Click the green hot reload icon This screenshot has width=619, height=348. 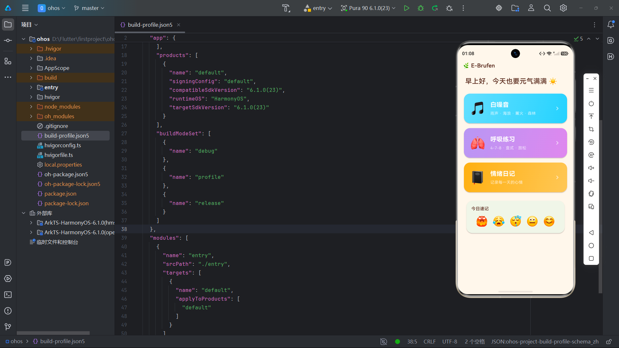[435, 8]
